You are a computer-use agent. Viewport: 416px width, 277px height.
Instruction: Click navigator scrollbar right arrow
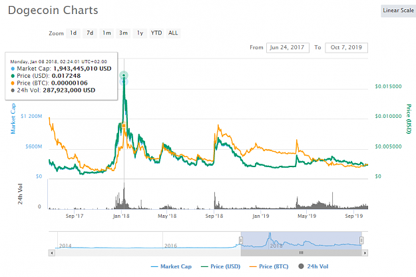(365, 253)
